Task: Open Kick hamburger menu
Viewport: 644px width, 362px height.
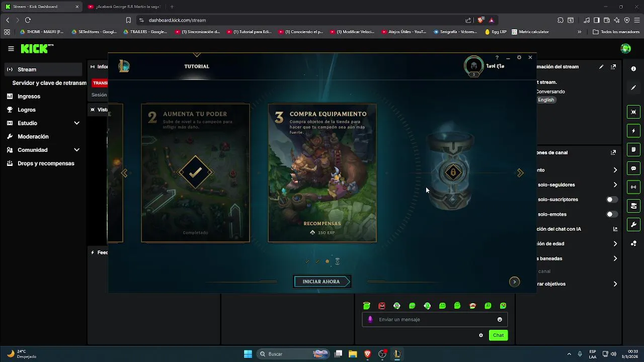Action: click(x=11, y=49)
